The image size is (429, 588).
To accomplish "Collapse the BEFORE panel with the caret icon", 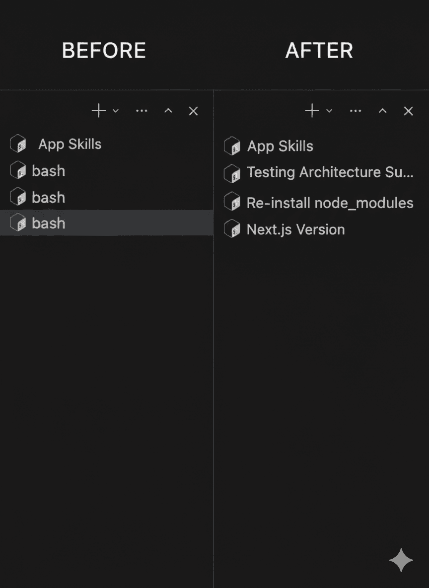I will (168, 111).
